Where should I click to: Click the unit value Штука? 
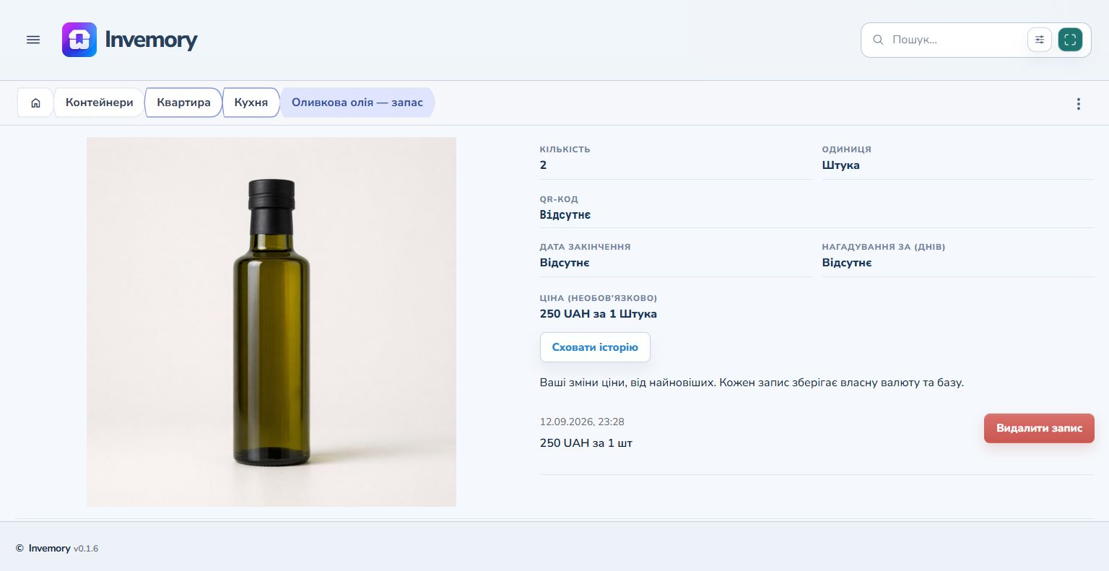[x=840, y=165]
